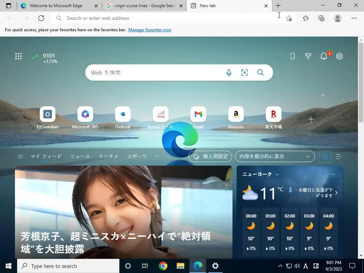Open the Microsoft 365 quick link
This screenshot has width=364, height=273.
[x=85, y=118]
